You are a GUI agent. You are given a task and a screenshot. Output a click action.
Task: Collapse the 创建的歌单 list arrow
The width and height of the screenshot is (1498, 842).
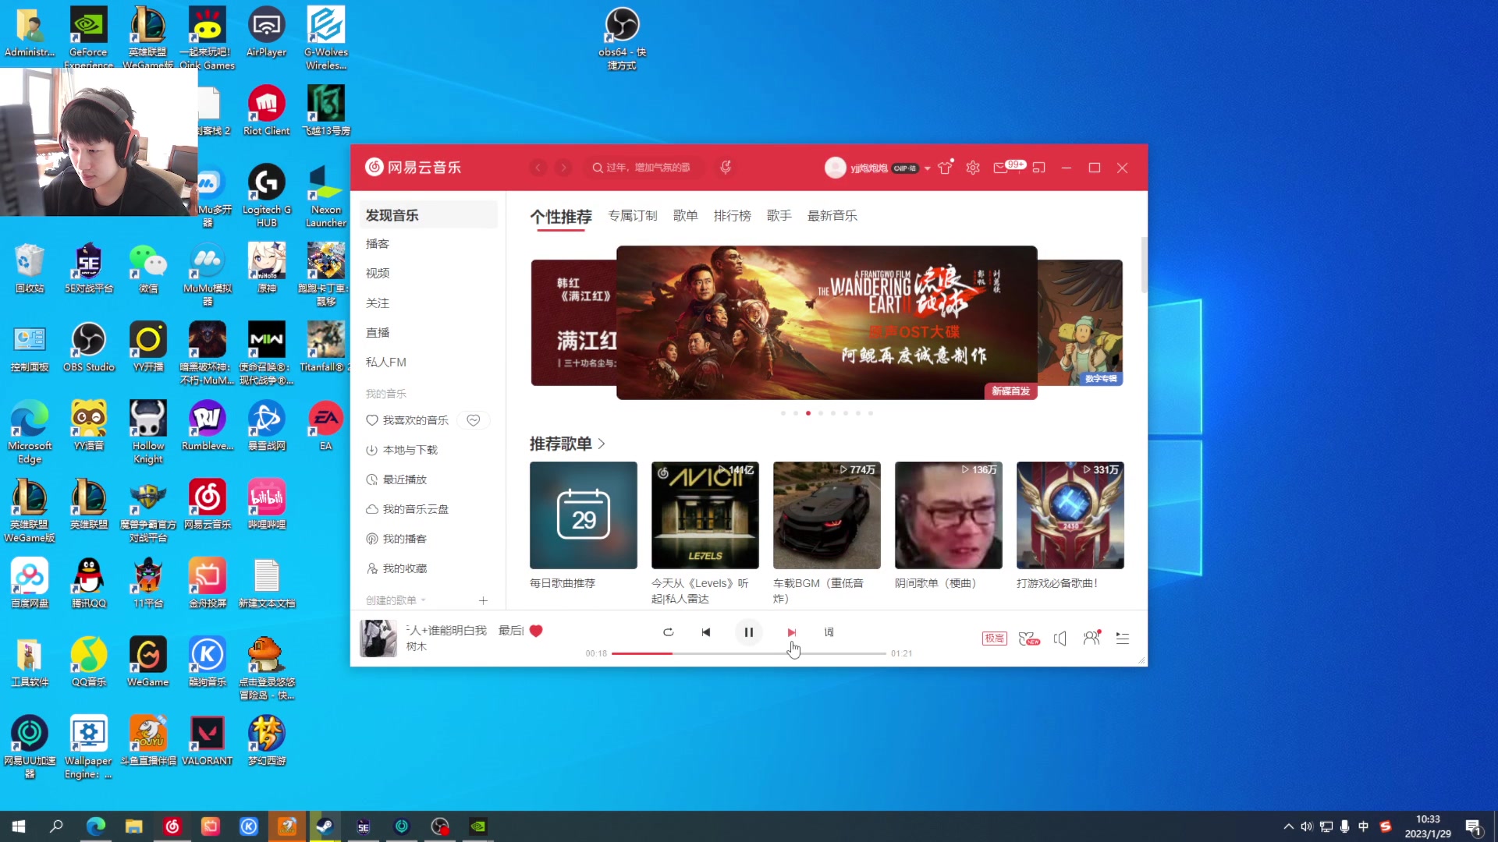click(423, 600)
